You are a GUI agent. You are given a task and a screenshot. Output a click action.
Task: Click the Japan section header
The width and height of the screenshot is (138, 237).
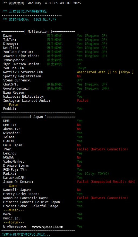coord(38,117)
